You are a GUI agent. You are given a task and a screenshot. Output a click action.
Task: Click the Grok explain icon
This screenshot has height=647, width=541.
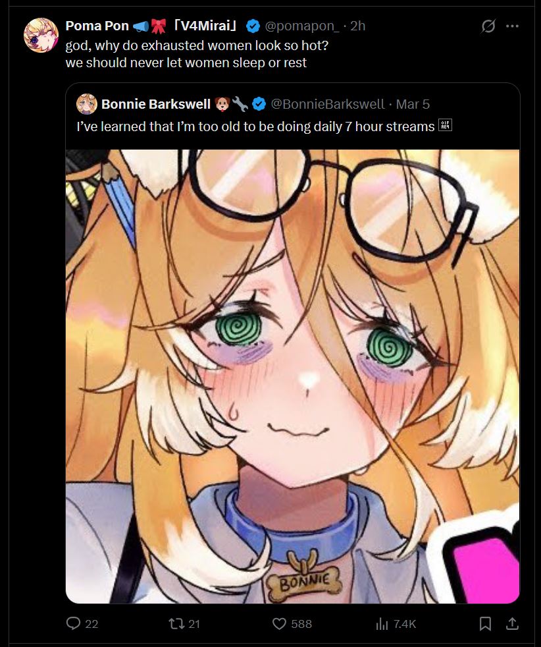(488, 26)
